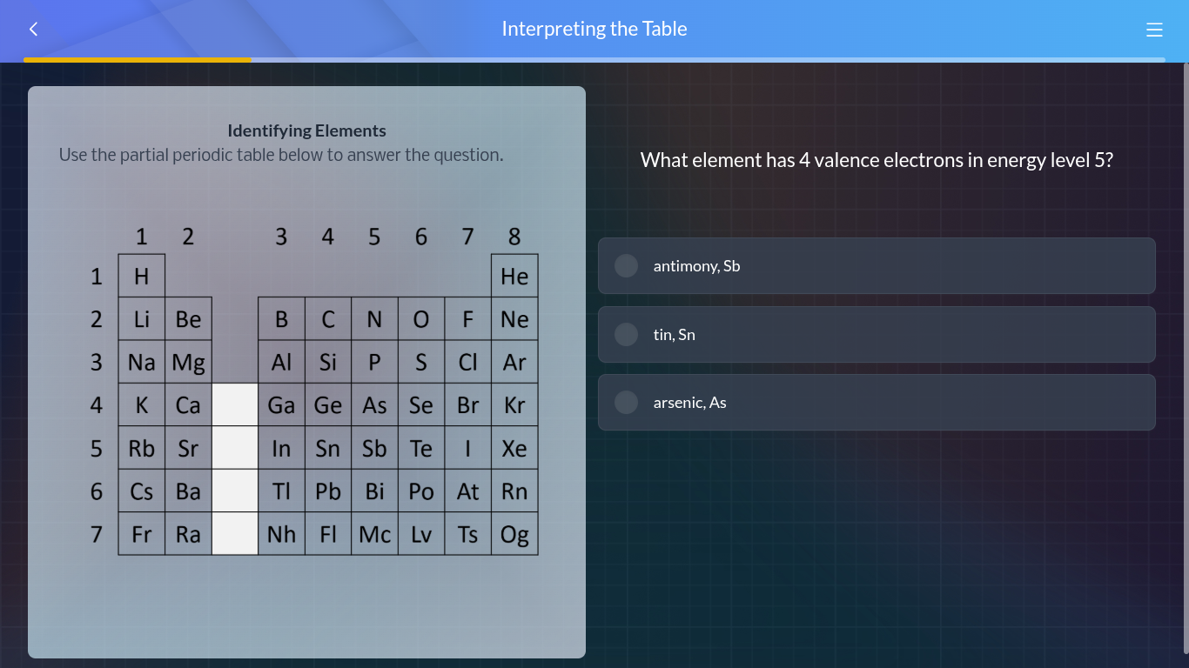Screen dimensions: 1189x668
Task: Click column header 4 above the table
Action: pyautogui.click(x=328, y=236)
